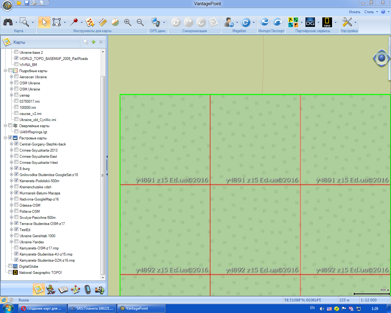Open the DigitalGlobe partner service icon
391x313 pixels.
310,22
